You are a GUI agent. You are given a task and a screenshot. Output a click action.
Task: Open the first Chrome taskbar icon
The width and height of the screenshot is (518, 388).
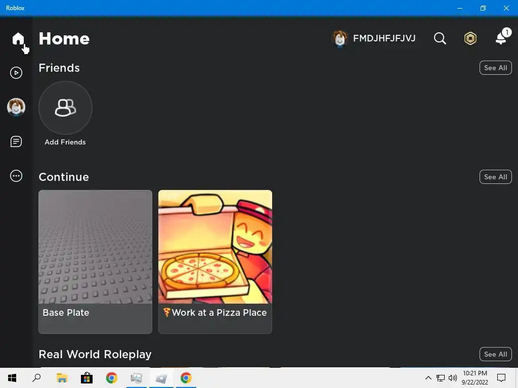click(x=112, y=378)
